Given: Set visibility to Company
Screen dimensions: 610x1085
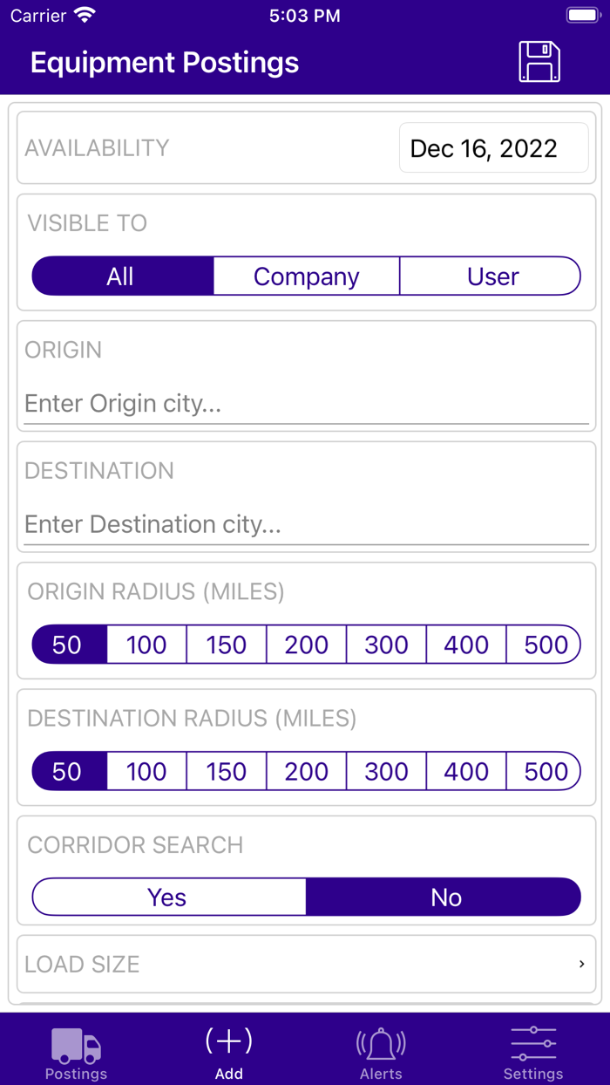Looking at the screenshot, I should point(306,276).
